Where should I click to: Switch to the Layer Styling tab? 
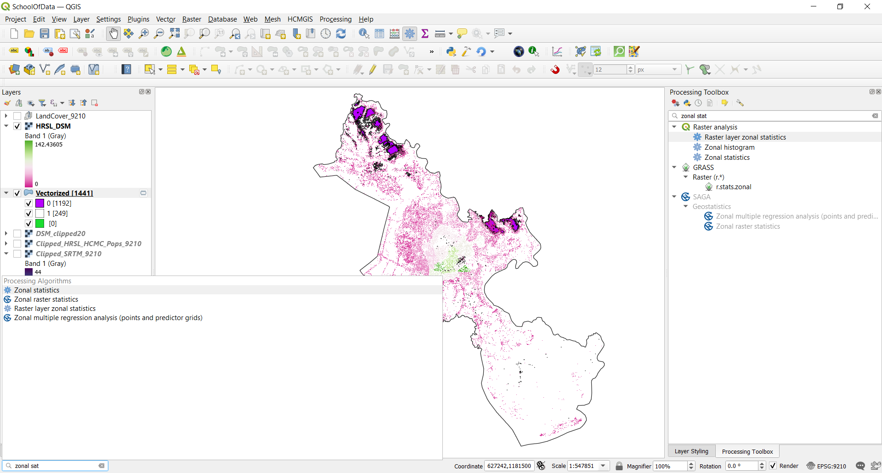click(691, 451)
